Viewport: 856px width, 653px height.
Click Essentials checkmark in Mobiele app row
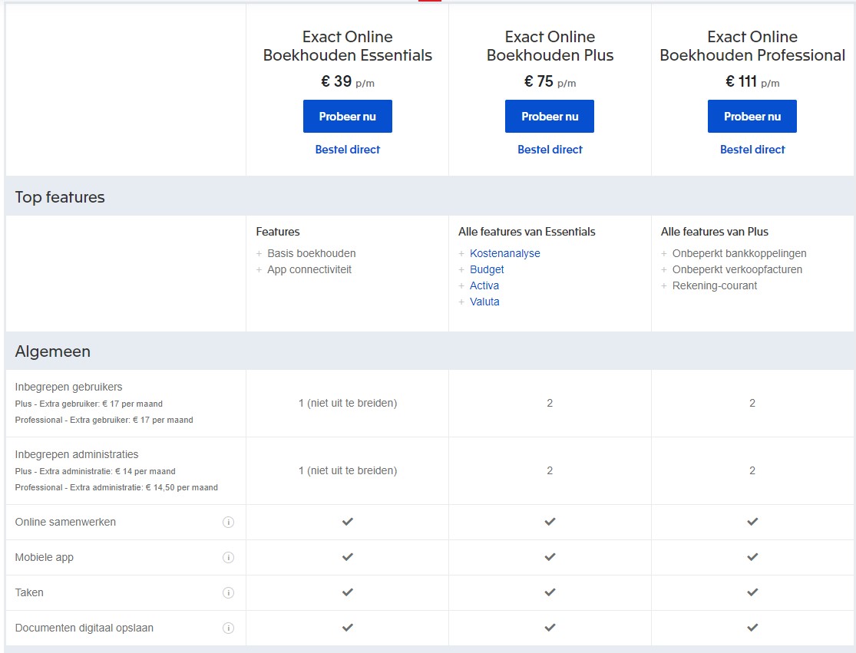pyautogui.click(x=348, y=557)
